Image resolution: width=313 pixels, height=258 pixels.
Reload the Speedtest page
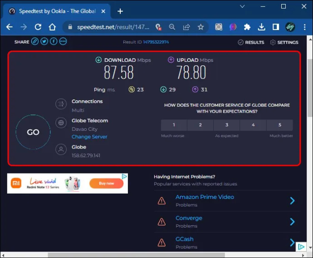[38, 27]
